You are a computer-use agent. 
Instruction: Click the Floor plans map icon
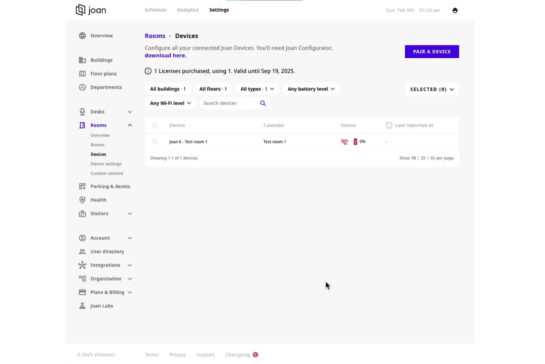click(82, 74)
